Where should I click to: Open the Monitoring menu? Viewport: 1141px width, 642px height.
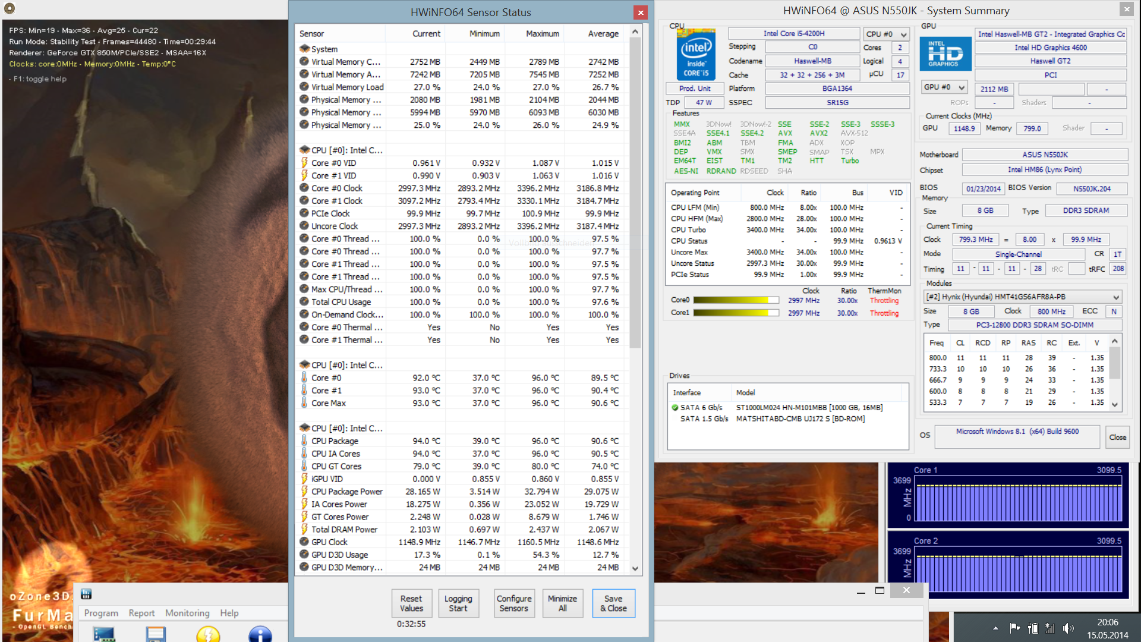(187, 613)
